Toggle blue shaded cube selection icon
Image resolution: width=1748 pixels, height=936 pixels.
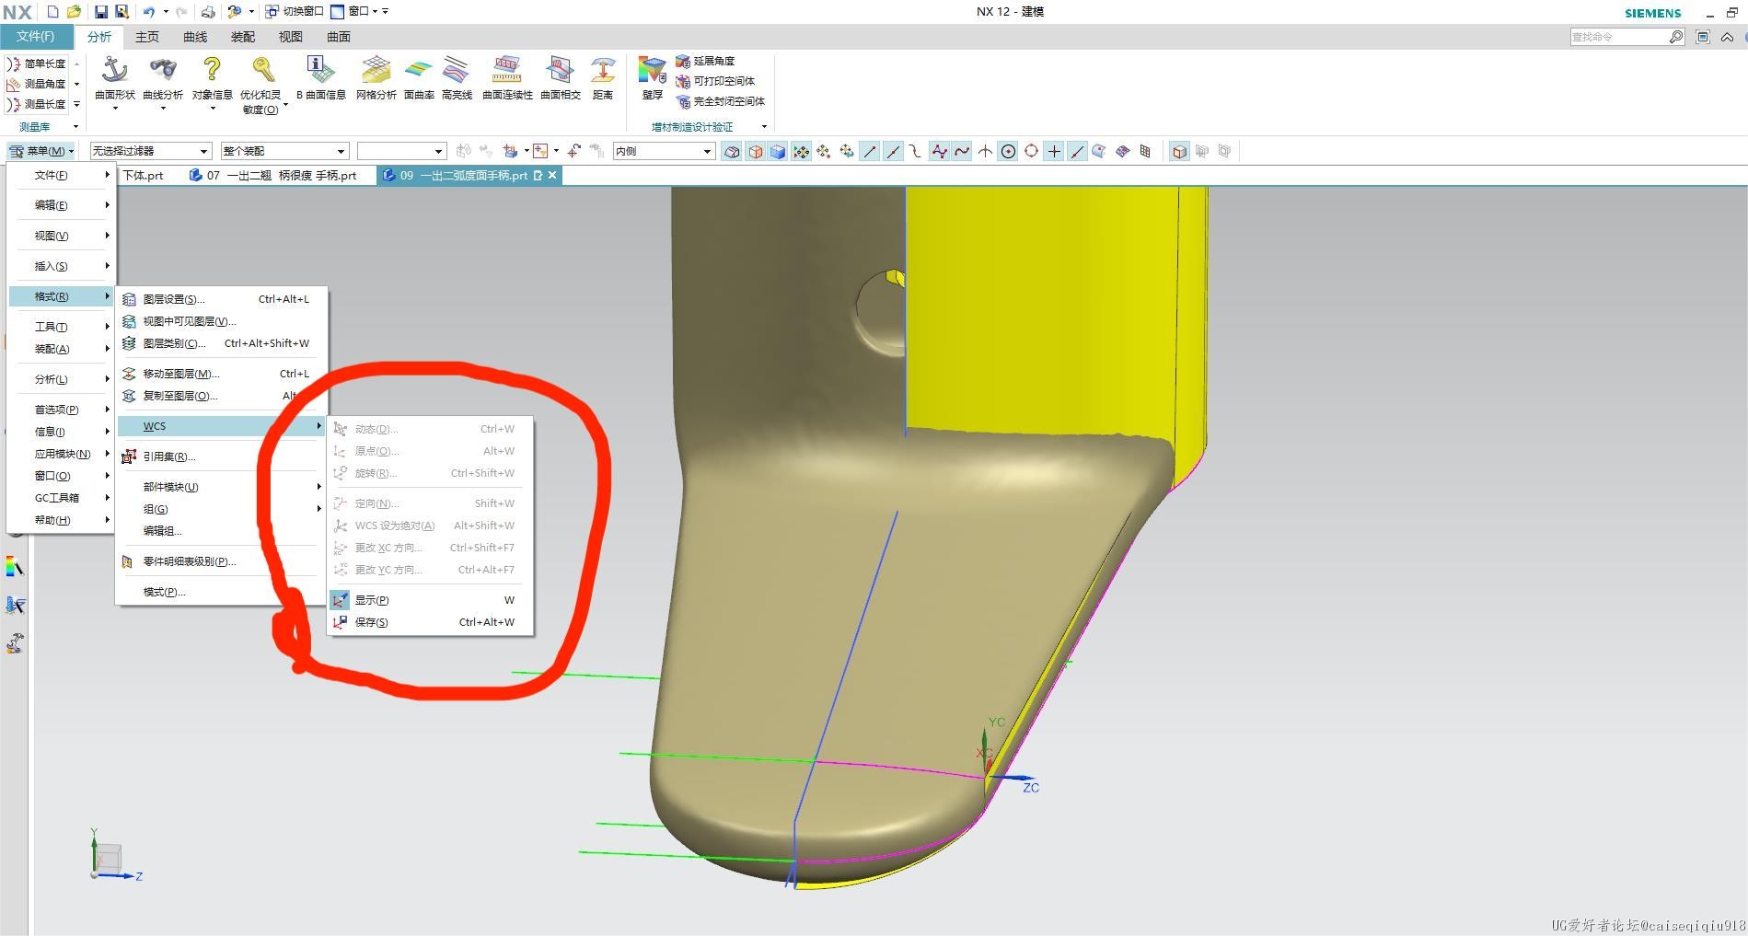(778, 151)
